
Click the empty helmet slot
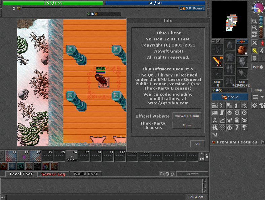[230, 45]
